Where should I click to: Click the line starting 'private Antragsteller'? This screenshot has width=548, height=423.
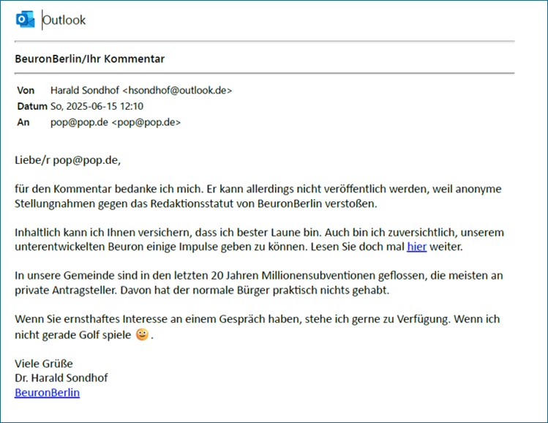(202, 290)
